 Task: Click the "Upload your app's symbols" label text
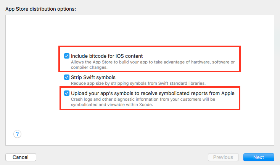point(153,93)
